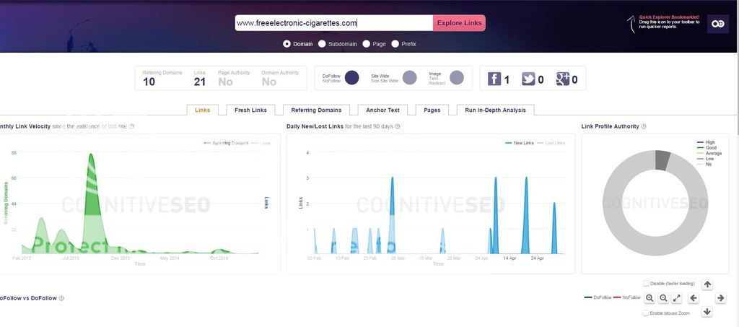The width and height of the screenshot is (739, 327).
Task: Pan chart down with down arrow
Action: tap(707, 311)
